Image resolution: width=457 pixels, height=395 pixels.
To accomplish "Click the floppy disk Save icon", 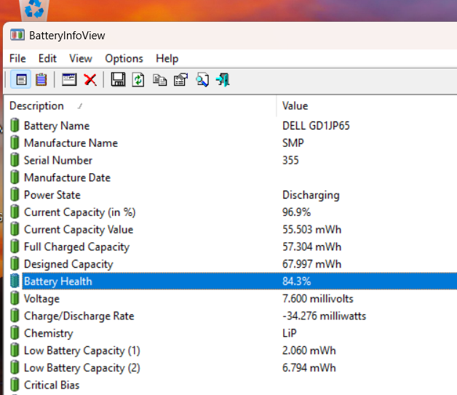I will pyautogui.click(x=118, y=79).
